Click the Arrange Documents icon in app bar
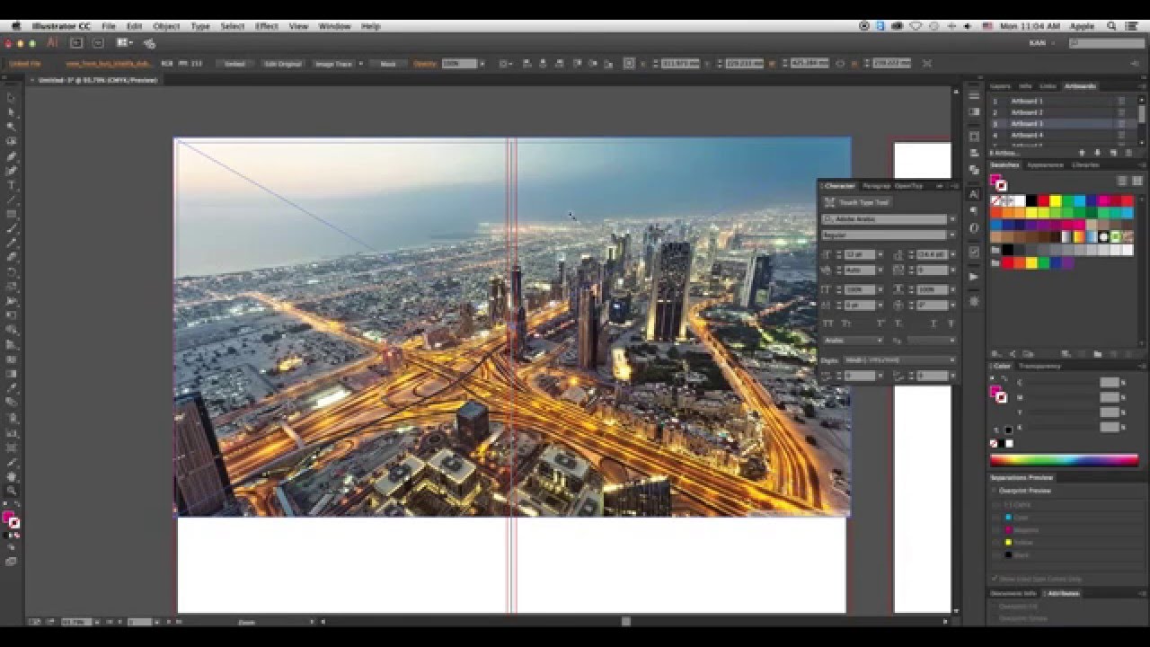 (x=124, y=42)
